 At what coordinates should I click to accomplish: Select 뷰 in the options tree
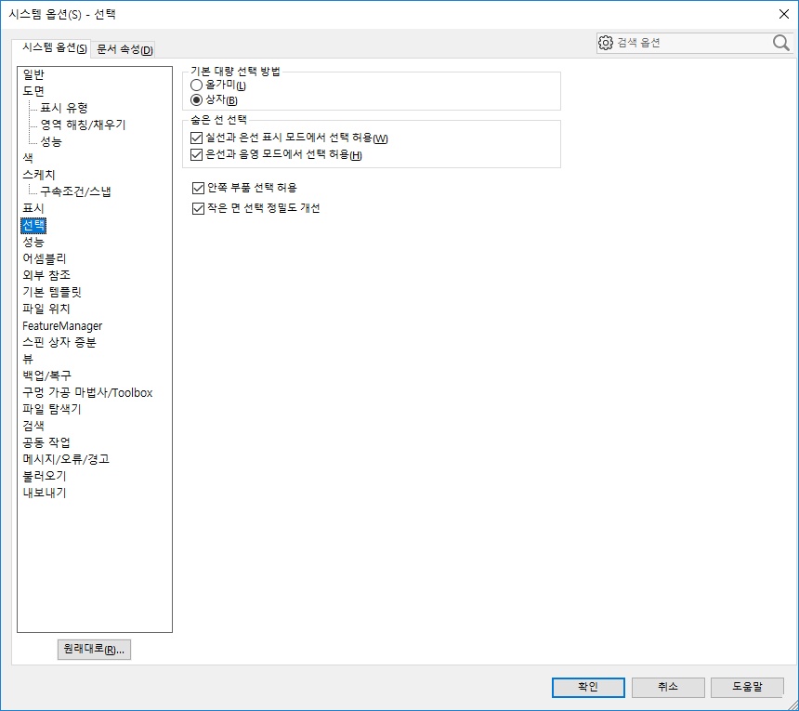point(28,360)
